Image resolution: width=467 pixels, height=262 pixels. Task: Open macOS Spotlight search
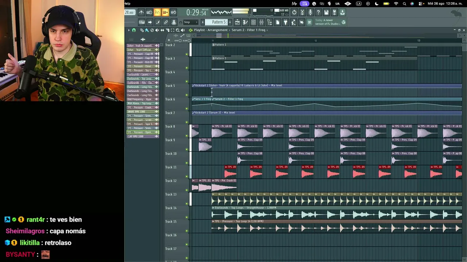click(x=404, y=4)
